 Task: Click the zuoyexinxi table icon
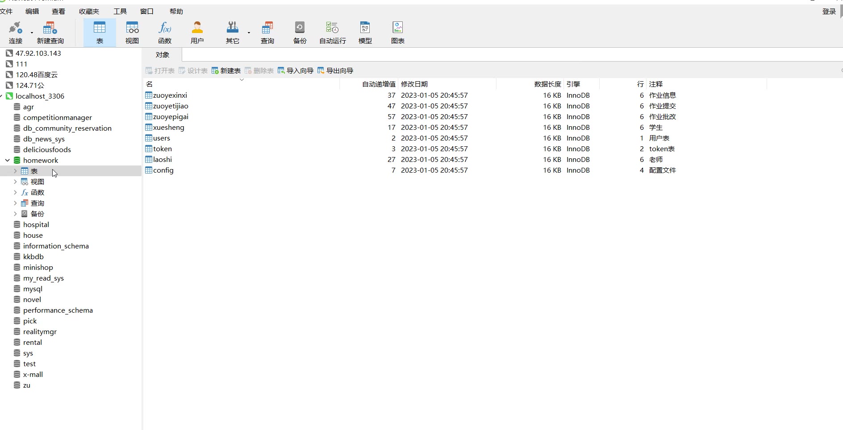(x=149, y=95)
